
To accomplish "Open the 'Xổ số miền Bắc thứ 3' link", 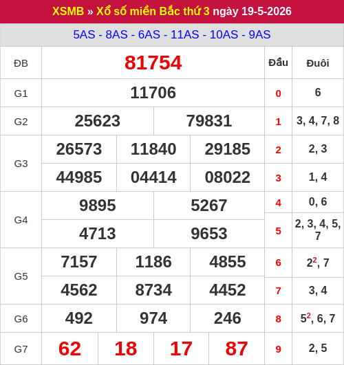I will [x=153, y=11].
